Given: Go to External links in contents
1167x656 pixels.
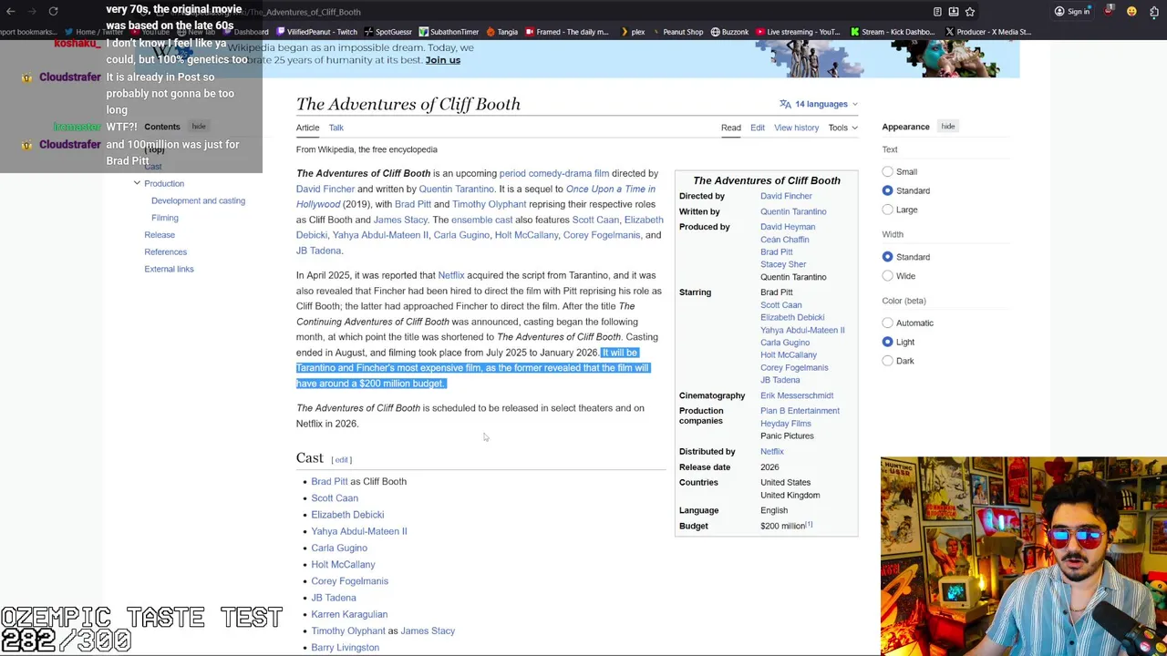Looking at the screenshot, I should pyautogui.click(x=169, y=269).
